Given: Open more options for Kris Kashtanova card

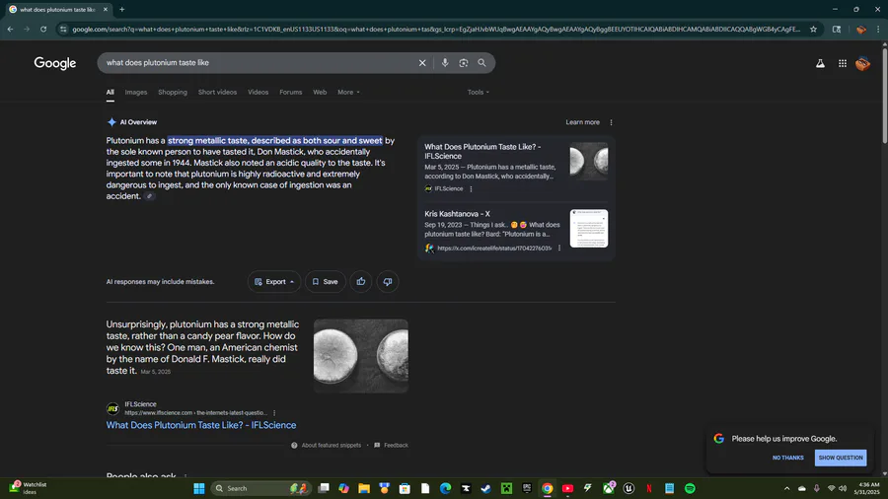Looking at the screenshot, I should point(559,248).
